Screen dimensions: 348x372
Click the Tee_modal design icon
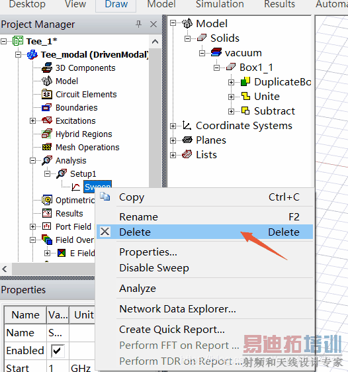coord(32,54)
